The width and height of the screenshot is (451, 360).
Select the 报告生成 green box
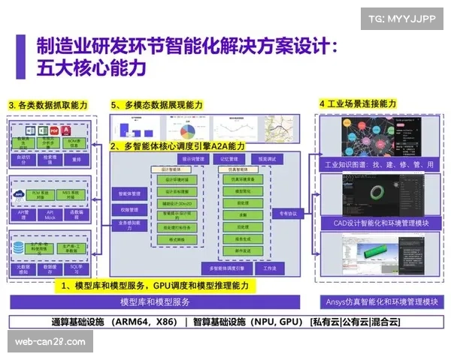[243, 238]
